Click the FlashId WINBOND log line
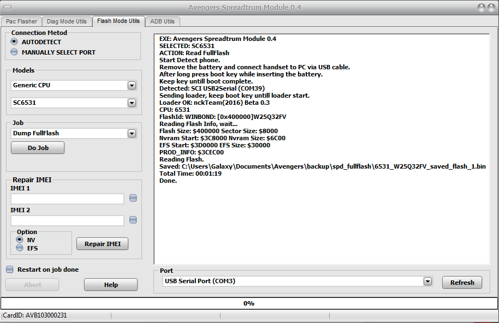The height and width of the screenshot is (323, 499). pyautogui.click(x=223, y=117)
